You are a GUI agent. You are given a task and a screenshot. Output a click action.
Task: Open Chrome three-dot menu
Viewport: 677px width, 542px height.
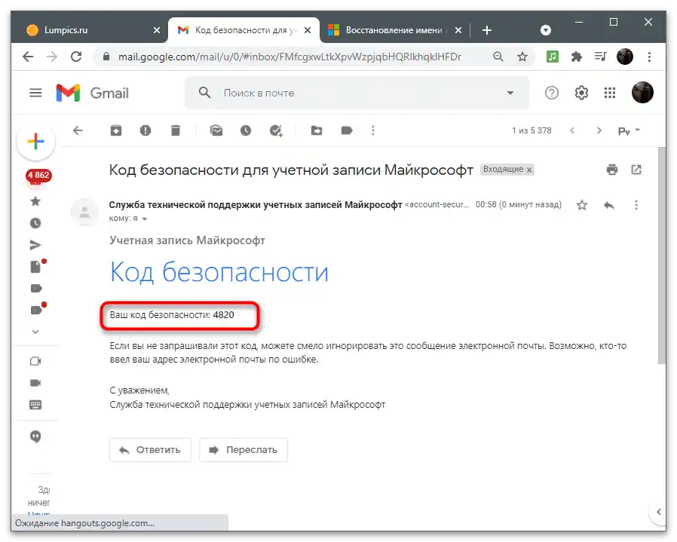pyautogui.click(x=649, y=57)
